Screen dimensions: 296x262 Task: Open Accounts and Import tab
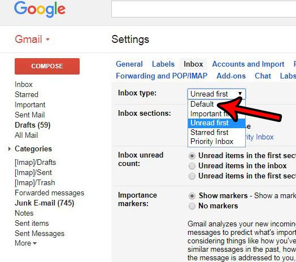pyautogui.click(x=248, y=64)
